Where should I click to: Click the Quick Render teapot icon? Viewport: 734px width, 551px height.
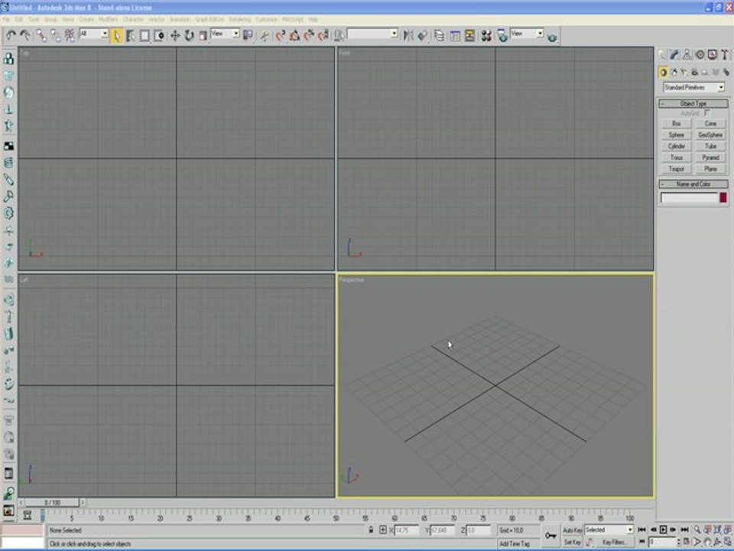552,37
